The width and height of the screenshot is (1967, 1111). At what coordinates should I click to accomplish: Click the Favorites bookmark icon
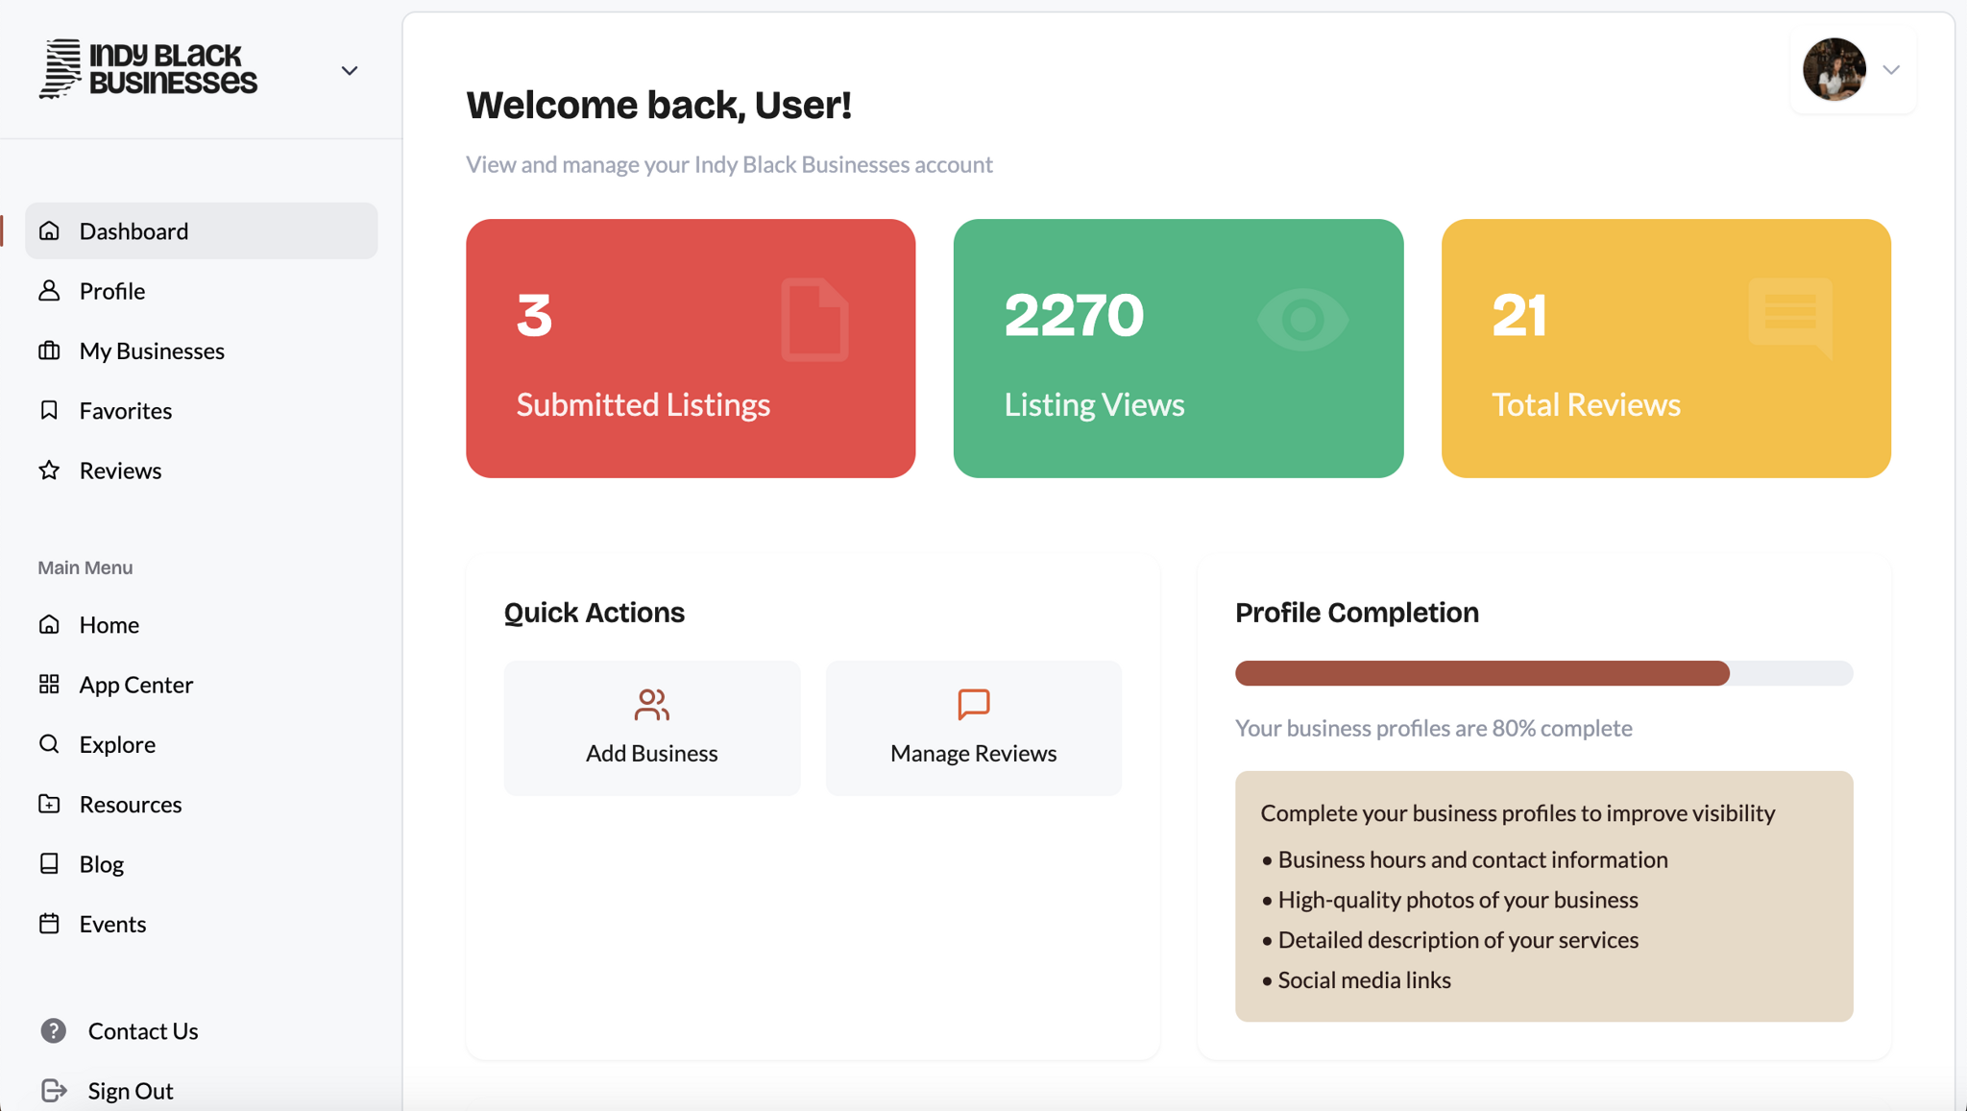(x=50, y=410)
